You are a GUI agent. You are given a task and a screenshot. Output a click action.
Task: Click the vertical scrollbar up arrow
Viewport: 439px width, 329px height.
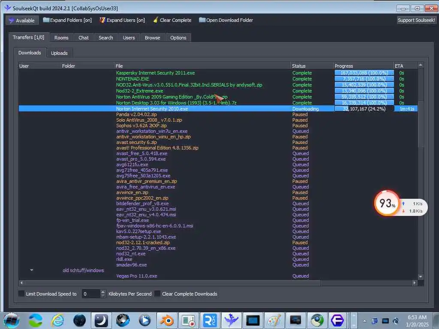pyautogui.click(x=420, y=65)
